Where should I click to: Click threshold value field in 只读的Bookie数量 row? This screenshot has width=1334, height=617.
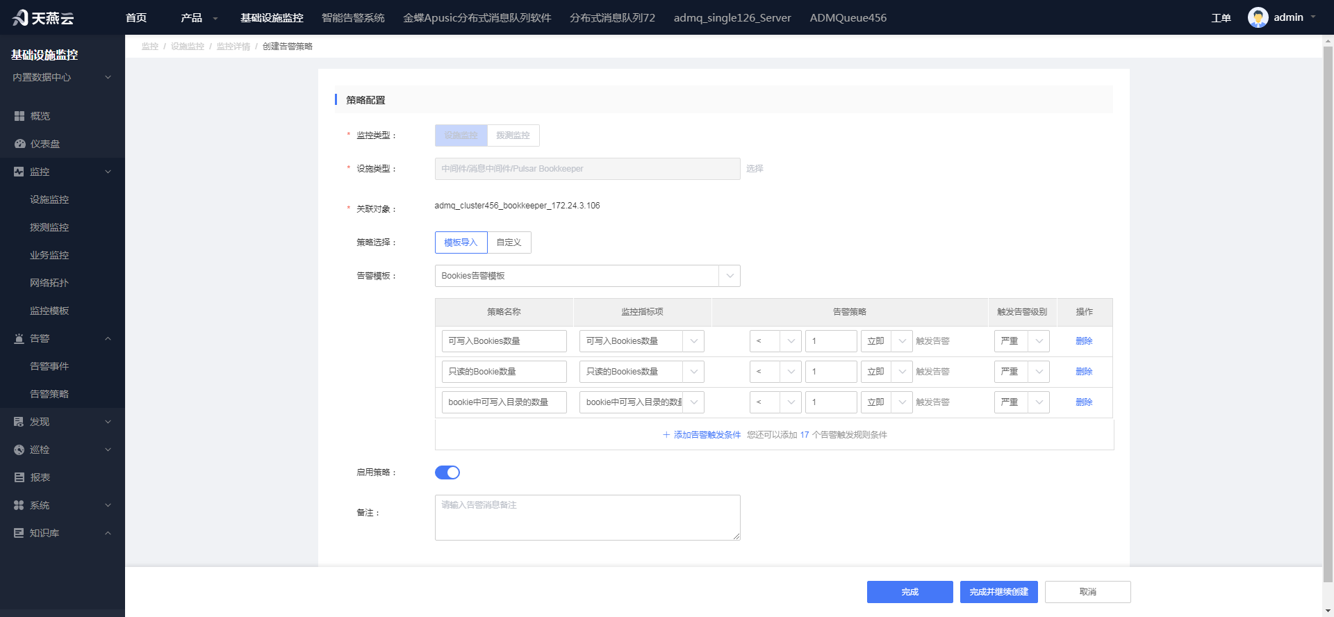coord(831,372)
